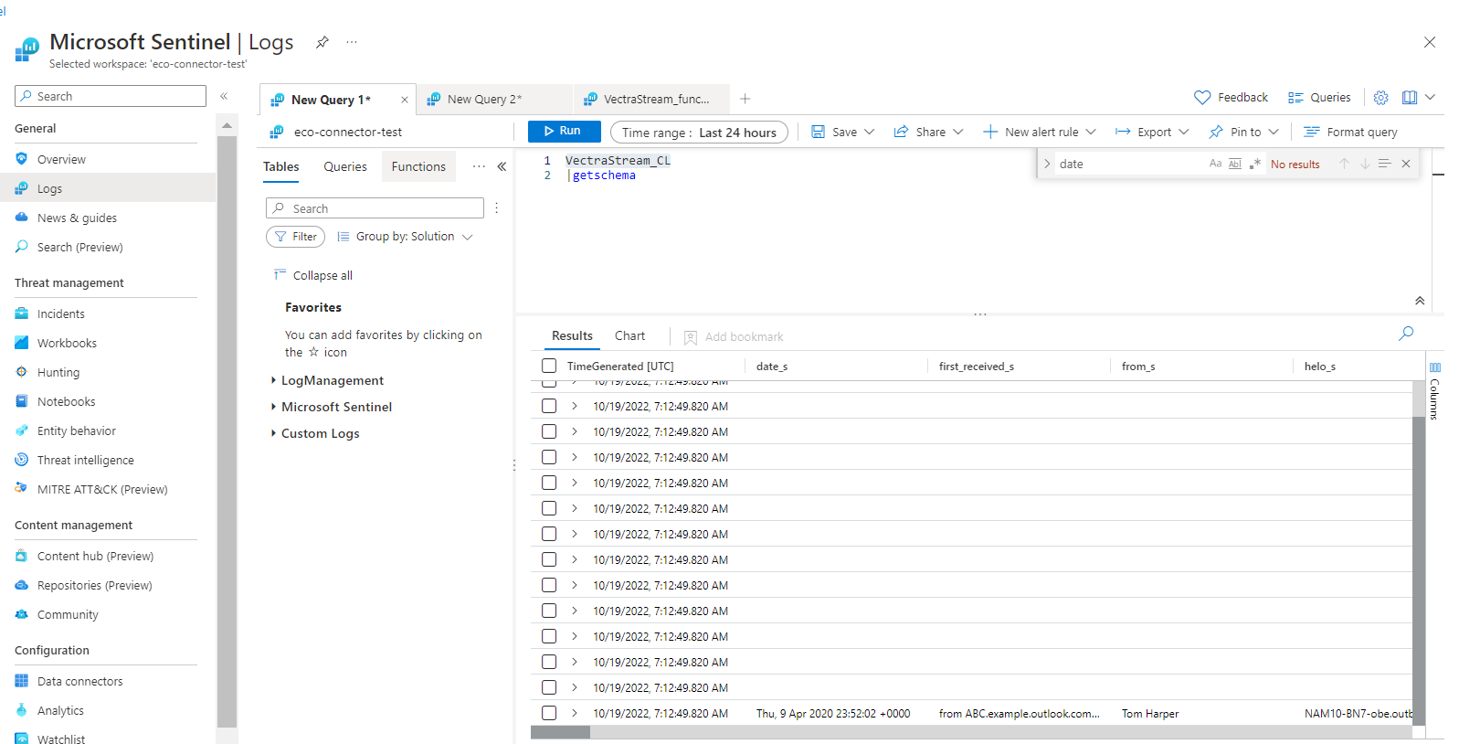Viewport: 1459px width, 744px height.
Task: Move the results horizontal scrollbar thumb
Action: tap(560, 732)
